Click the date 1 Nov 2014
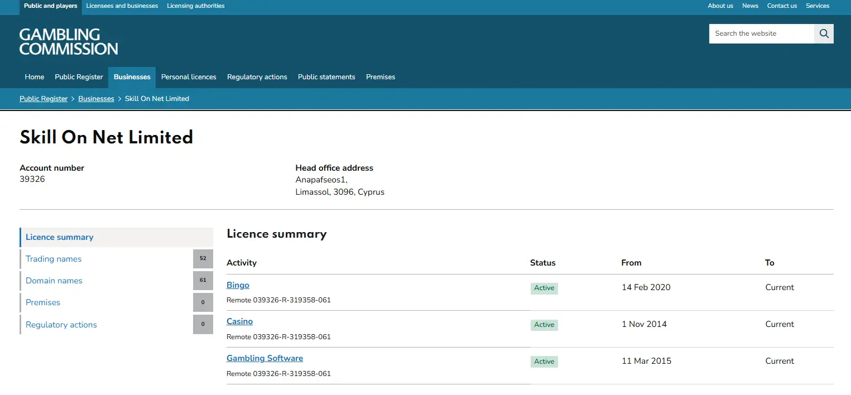Screen dimensions: 851x395 644,324
